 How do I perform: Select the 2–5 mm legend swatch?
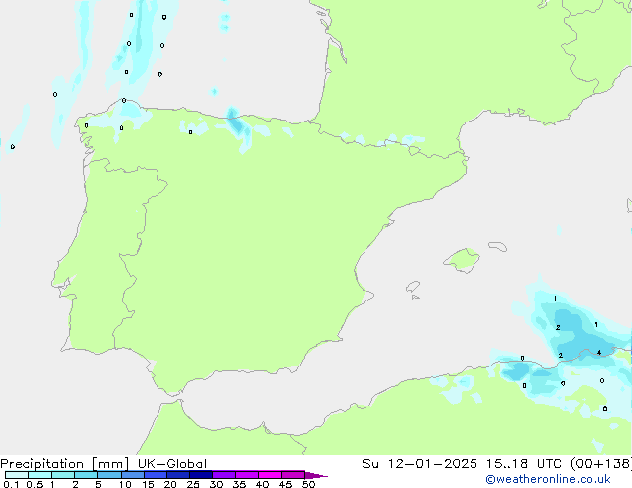pyautogui.click(x=86, y=475)
